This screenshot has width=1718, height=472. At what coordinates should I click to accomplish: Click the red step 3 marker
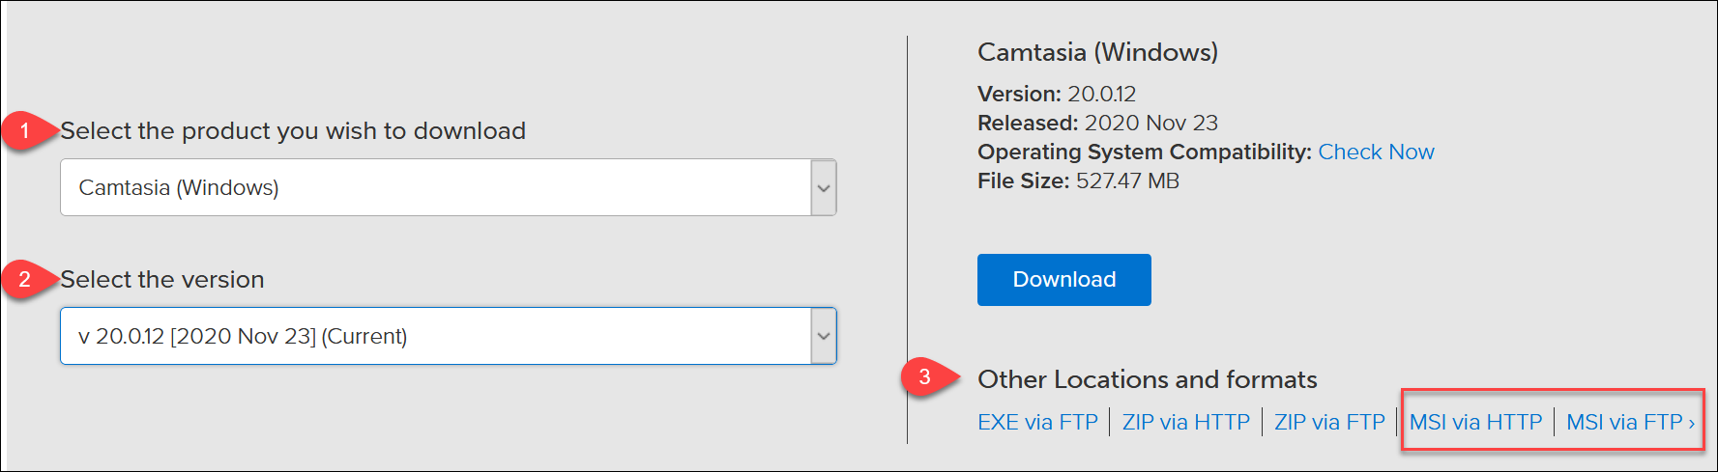pyautogui.click(x=925, y=376)
